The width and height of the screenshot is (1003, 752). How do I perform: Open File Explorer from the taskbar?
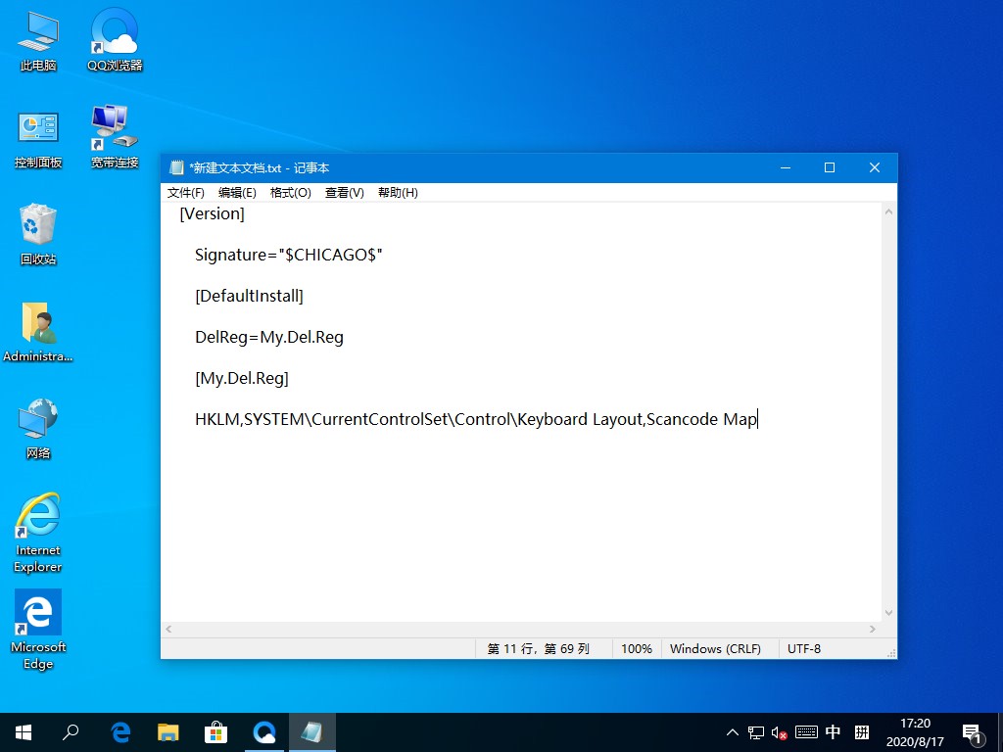click(167, 731)
